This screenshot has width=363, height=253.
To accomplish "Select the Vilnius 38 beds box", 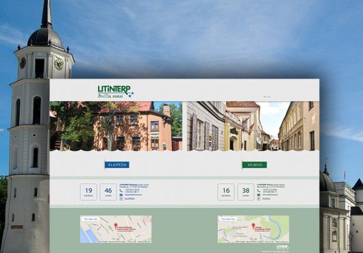I will click(246, 192).
